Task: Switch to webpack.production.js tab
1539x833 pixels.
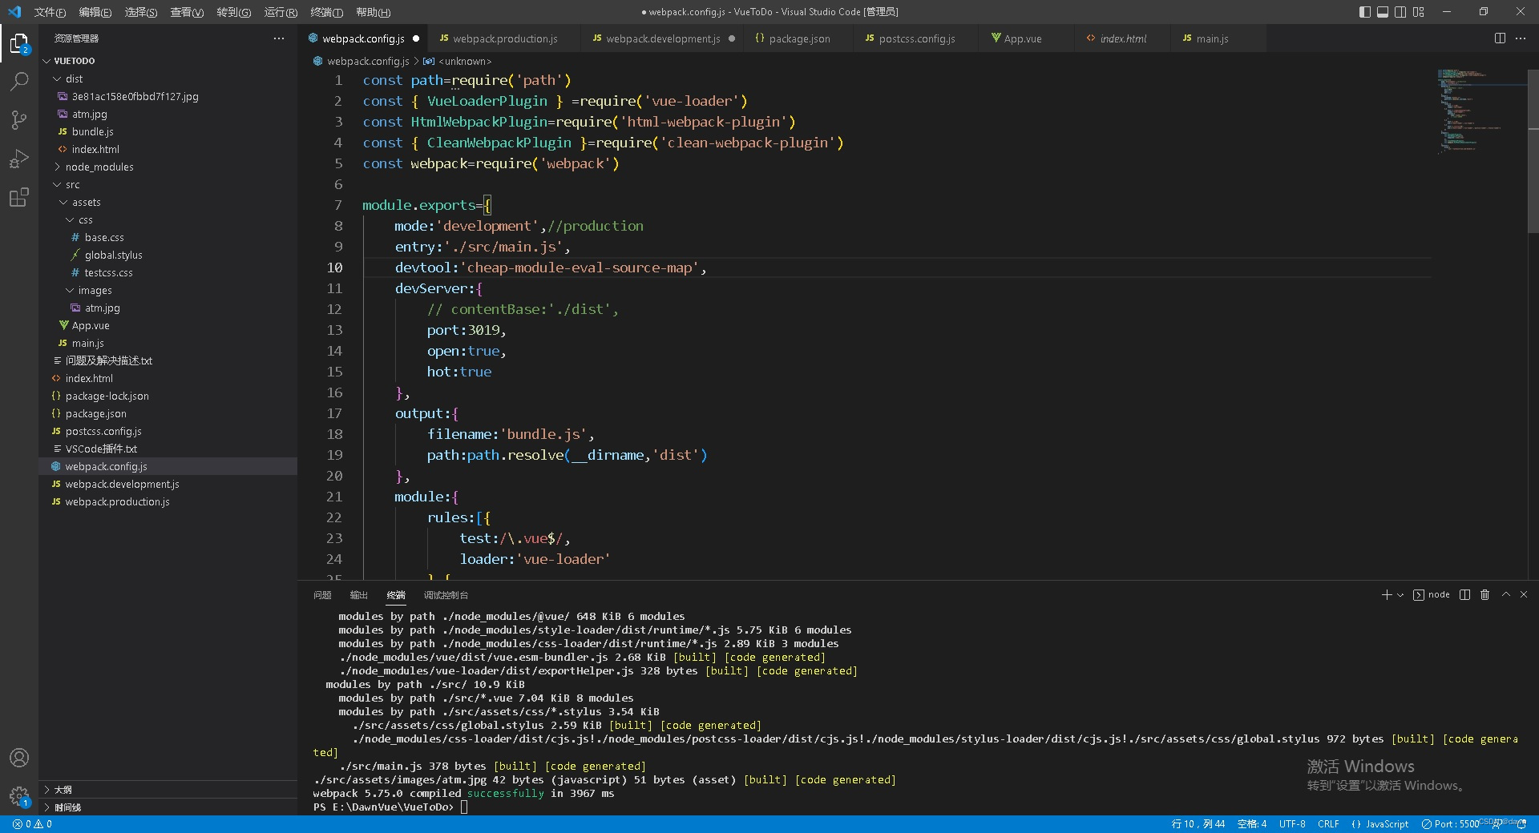Action: pos(505,38)
